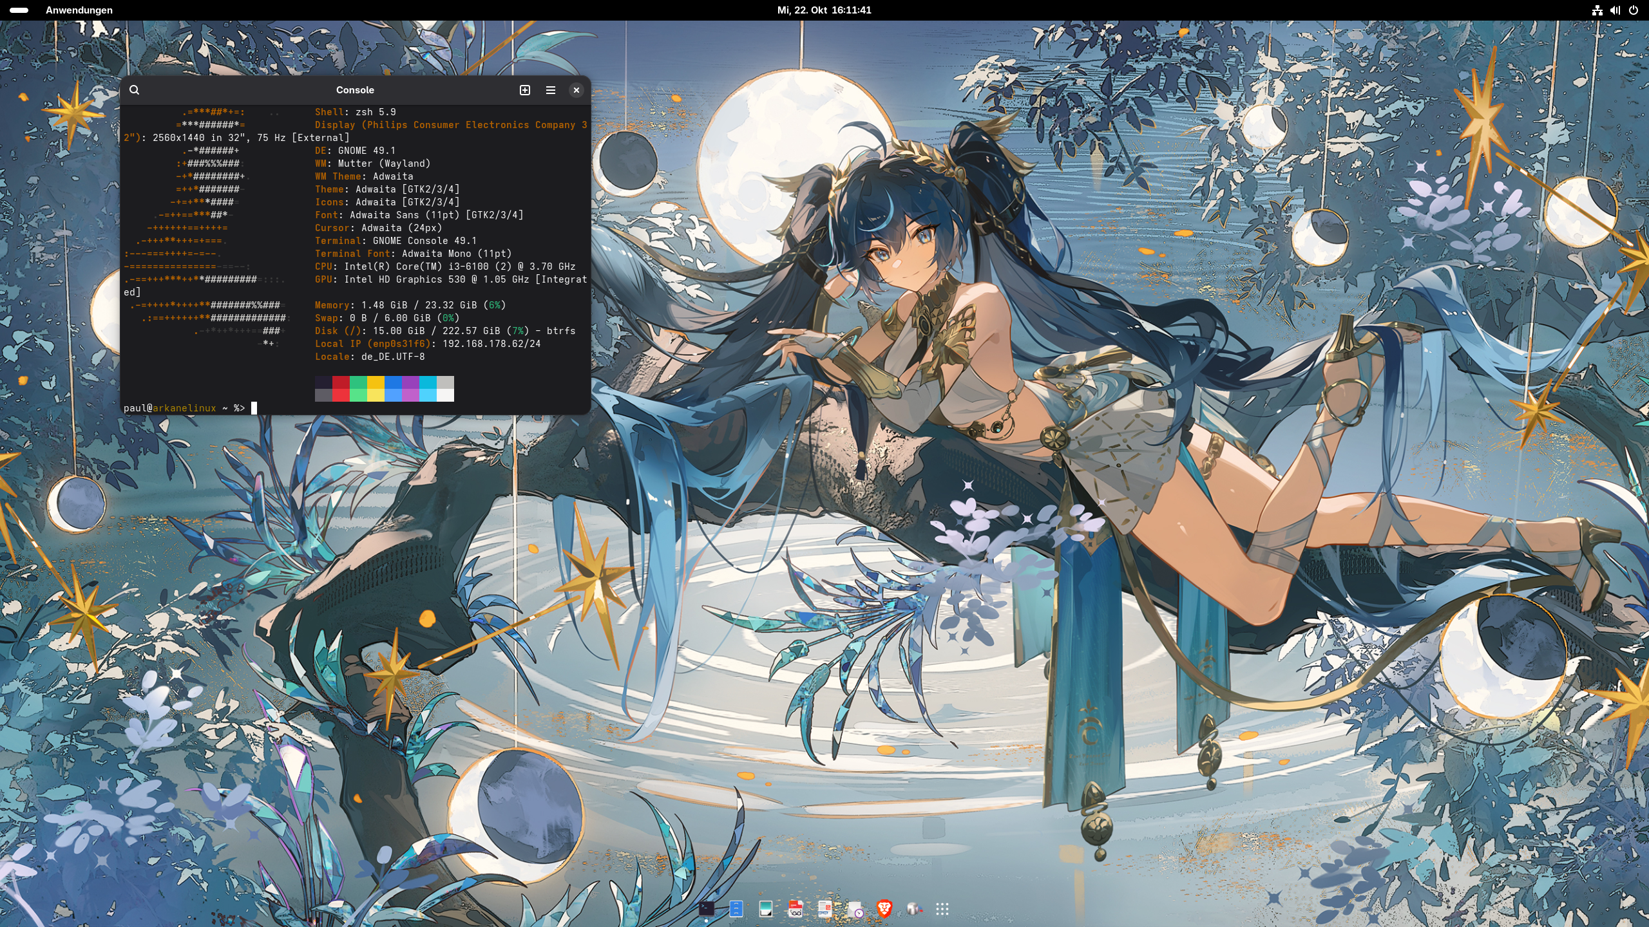The height and width of the screenshot is (927, 1649).
Task: Open the news reader dock icon
Action: (824, 908)
